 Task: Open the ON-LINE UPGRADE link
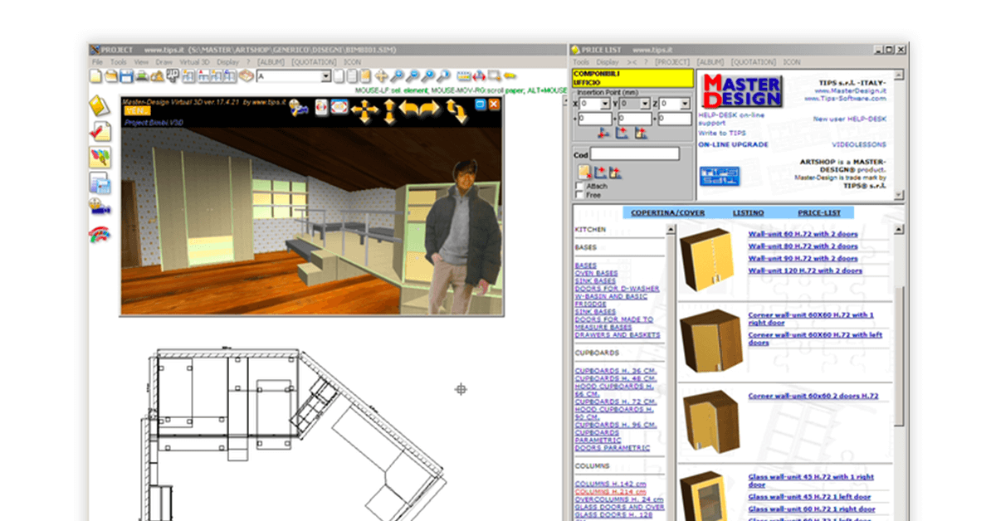click(x=733, y=144)
